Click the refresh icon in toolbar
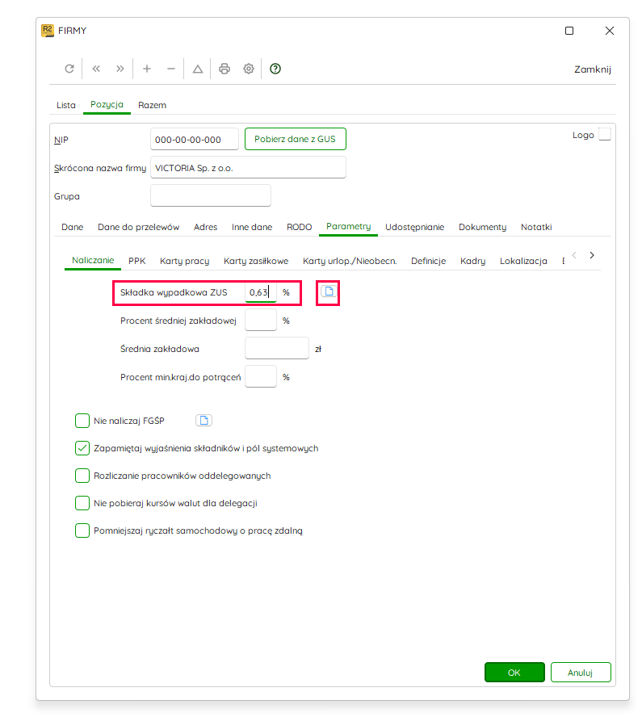The width and height of the screenshot is (642, 717). [69, 69]
